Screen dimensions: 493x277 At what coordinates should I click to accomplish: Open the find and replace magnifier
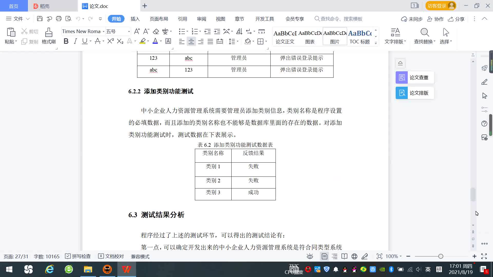coord(425,32)
